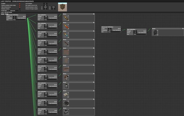
Task: Edit Loops field in right Advanced Definition
Action: tap(110, 29)
